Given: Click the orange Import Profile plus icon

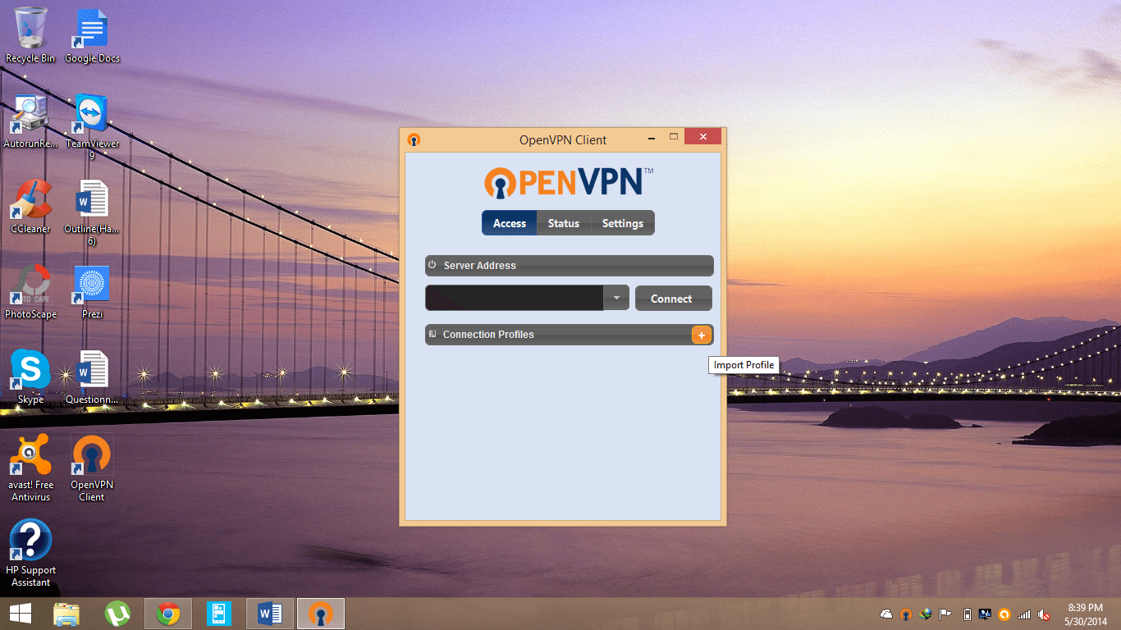Looking at the screenshot, I should 701,335.
